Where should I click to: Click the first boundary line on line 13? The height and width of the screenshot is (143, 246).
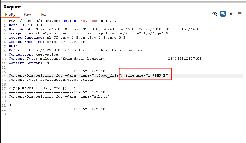(58, 71)
